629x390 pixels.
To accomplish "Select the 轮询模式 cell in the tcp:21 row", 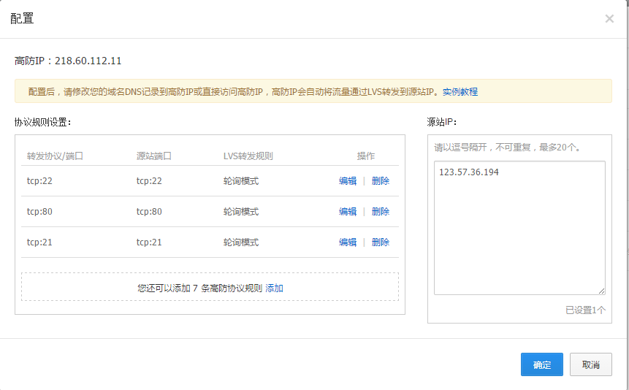I will click(x=241, y=242).
